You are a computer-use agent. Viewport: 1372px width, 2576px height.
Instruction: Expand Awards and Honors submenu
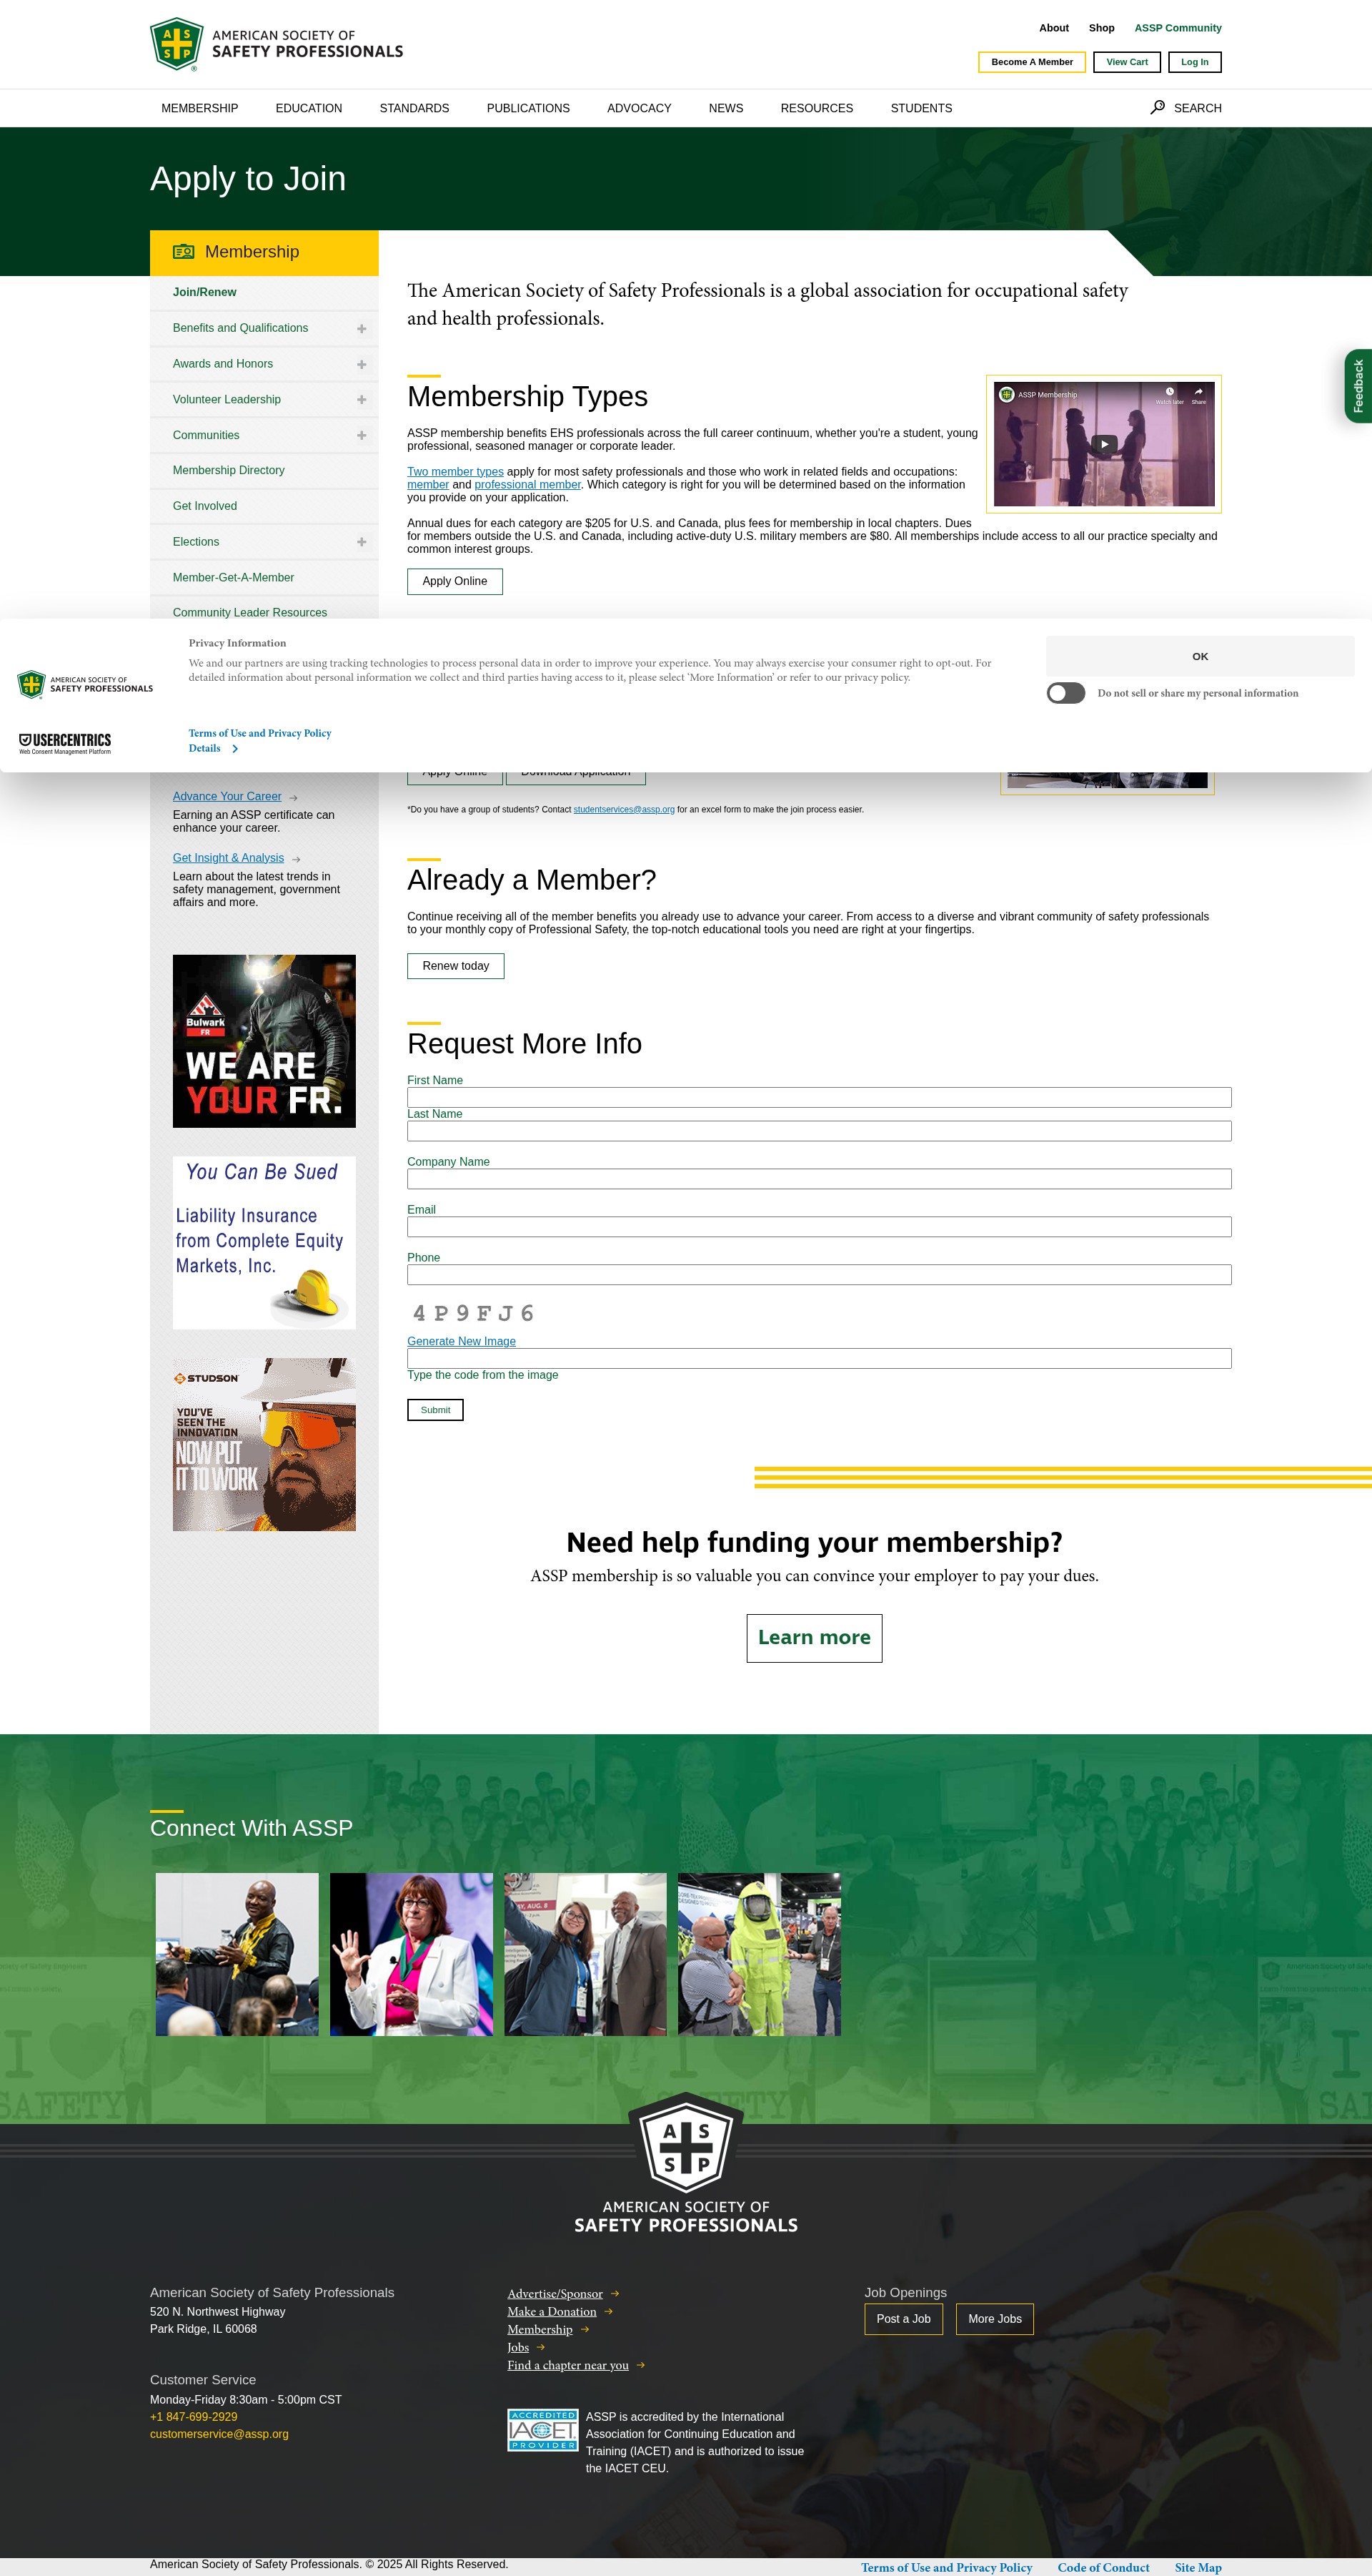pos(362,365)
